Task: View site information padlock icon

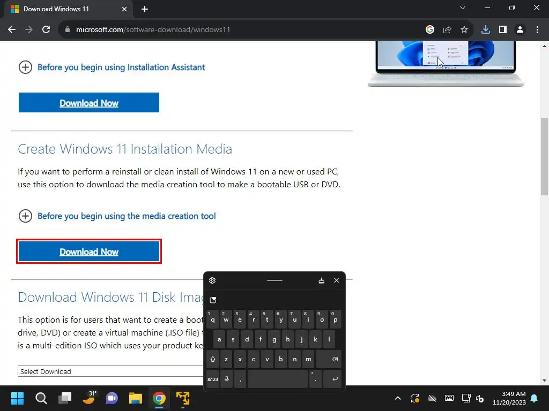Action: coord(68,30)
